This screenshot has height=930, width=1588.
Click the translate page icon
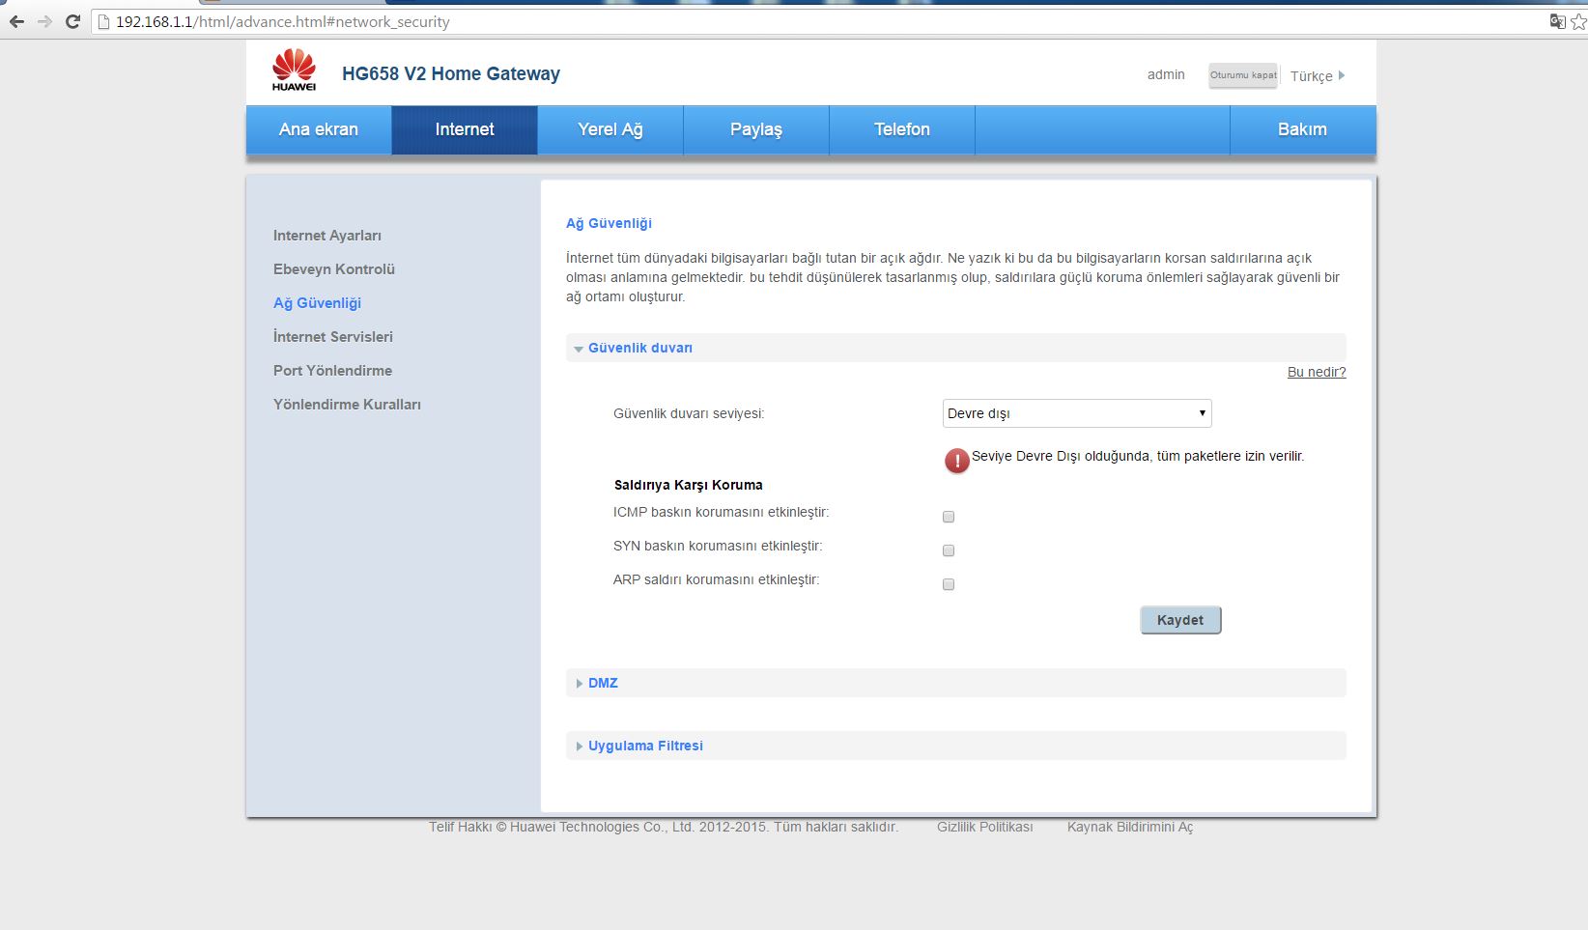pos(1557,21)
